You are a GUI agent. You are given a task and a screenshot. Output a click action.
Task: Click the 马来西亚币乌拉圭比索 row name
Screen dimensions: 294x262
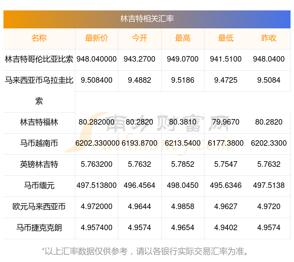(39, 91)
